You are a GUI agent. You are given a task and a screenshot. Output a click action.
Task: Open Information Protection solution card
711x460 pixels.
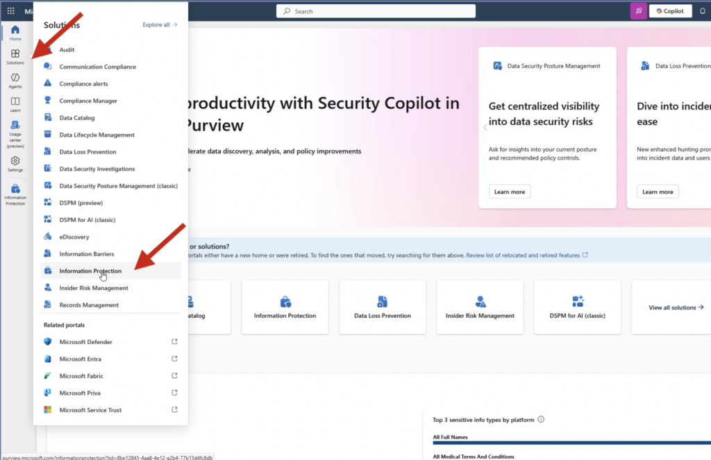pos(285,307)
